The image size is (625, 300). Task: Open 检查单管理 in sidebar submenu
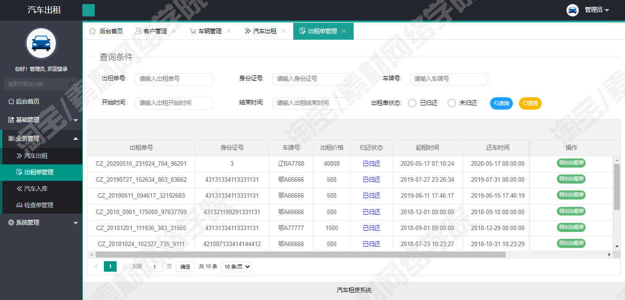tap(42, 205)
